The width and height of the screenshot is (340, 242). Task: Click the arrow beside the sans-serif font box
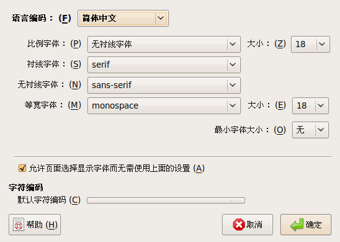click(x=233, y=85)
